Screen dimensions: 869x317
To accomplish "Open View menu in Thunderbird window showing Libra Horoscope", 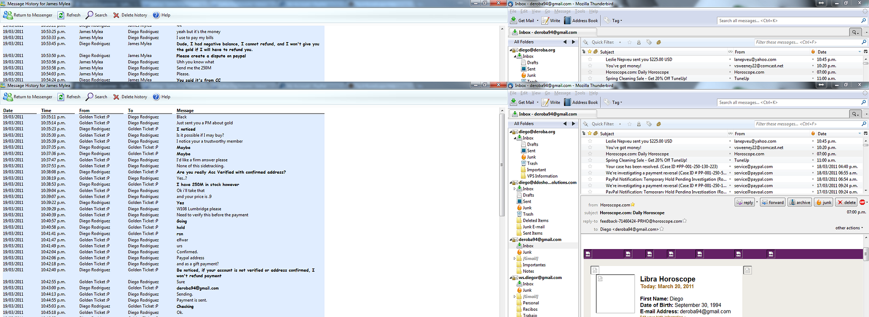I will [x=536, y=93].
